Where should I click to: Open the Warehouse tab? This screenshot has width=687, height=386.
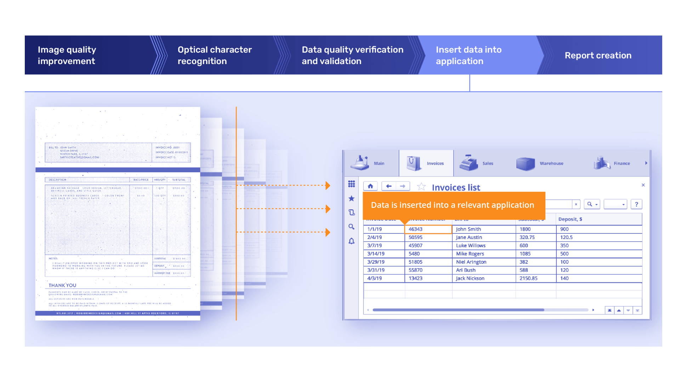pos(540,163)
